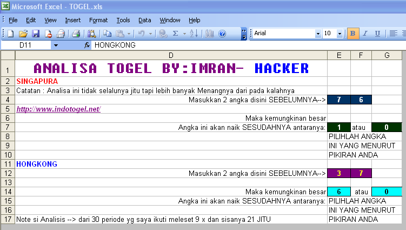Image resolution: width=406 pixels, height=230 pixels.
Task: Select column D header
Action: [x=171, y=55]
